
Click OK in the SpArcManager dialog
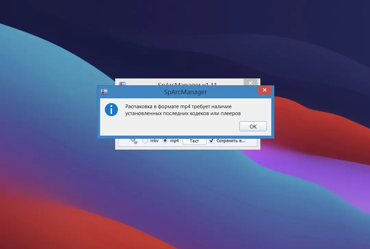[x=253, y=126]
